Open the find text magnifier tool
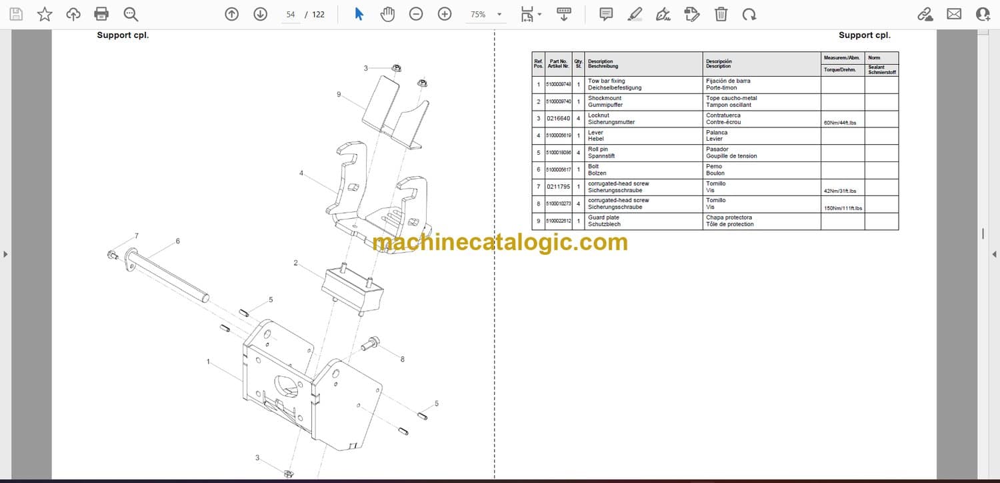Image resolution: width=1000 pixels, height=483 pixels. pyautogui.click(x=131, y=14)
